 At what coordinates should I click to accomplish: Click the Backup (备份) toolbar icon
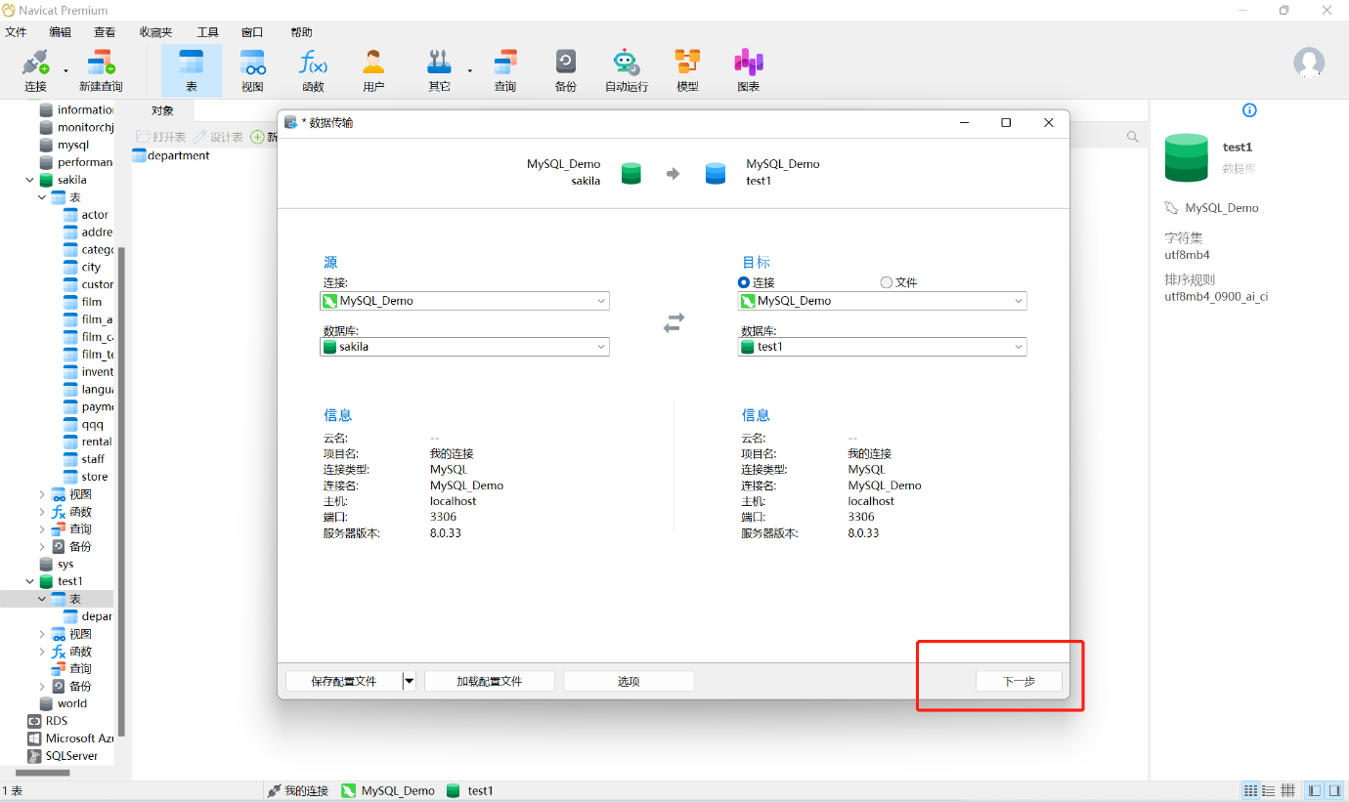[x=565, y=69]
